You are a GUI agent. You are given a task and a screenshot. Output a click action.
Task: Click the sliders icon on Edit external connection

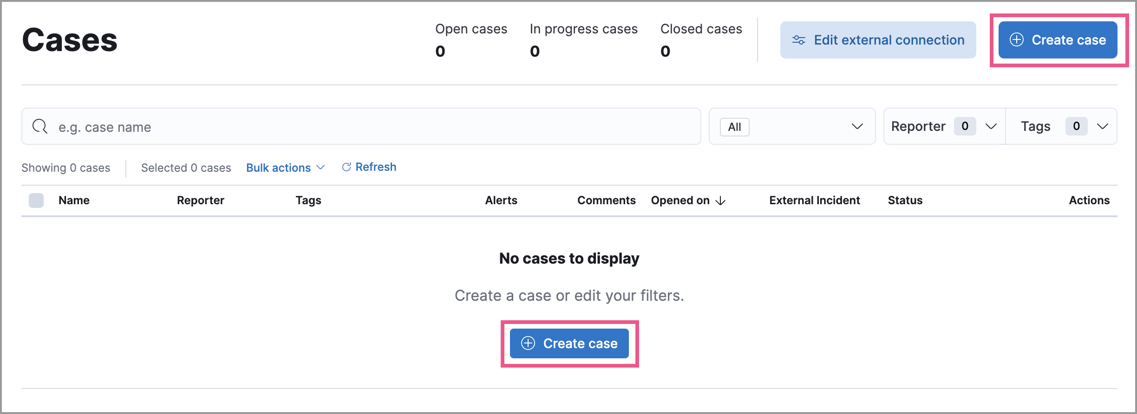point(799,40)
